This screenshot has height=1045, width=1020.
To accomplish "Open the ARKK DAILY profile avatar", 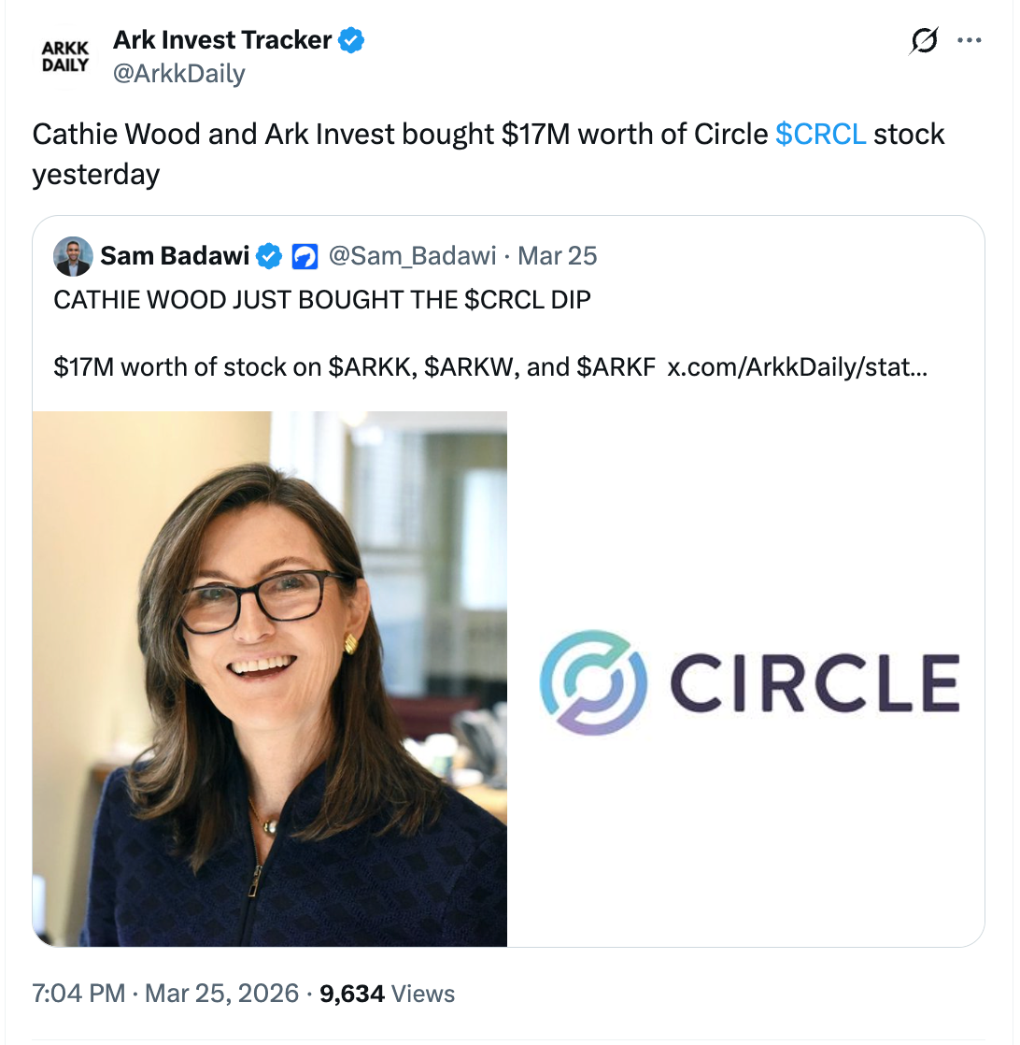I will 65,53.
